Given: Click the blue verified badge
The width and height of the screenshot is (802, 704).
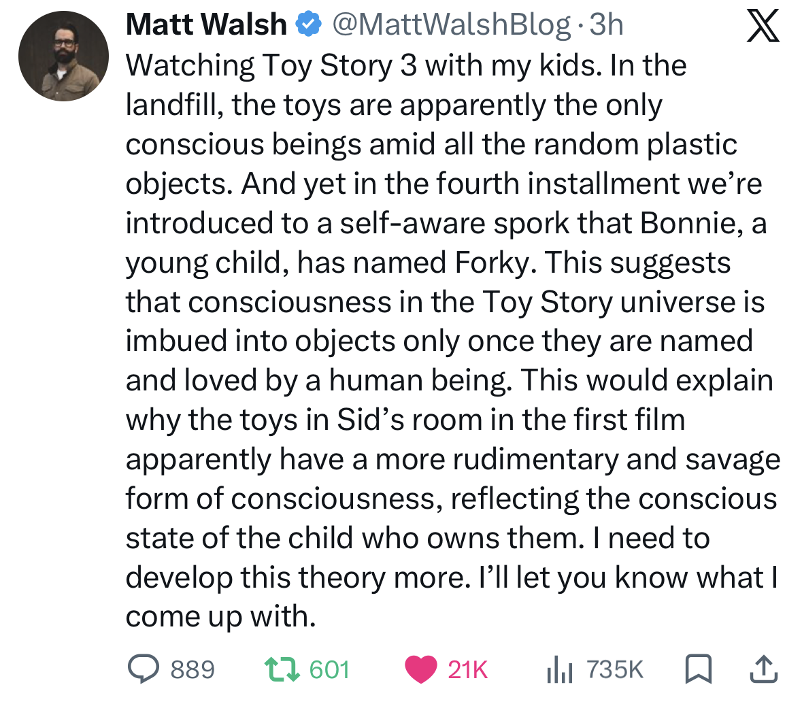Looking at the screenshot, I should [x=309, y=25].
